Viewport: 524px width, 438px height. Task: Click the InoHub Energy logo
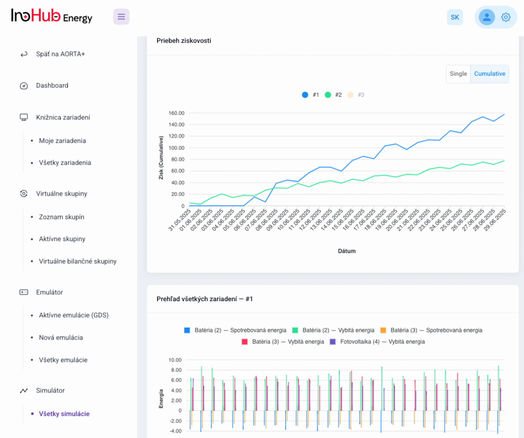click(52, 17)
